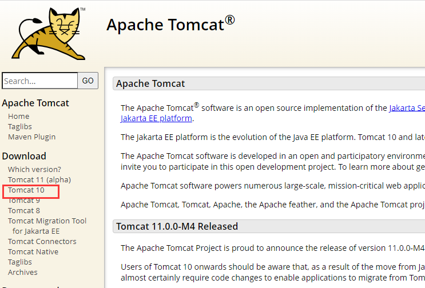Open the Tomcat 8 download link
The width and height of the screenshot is (425, 288).
pyautogui.click(x=24, y=211)
